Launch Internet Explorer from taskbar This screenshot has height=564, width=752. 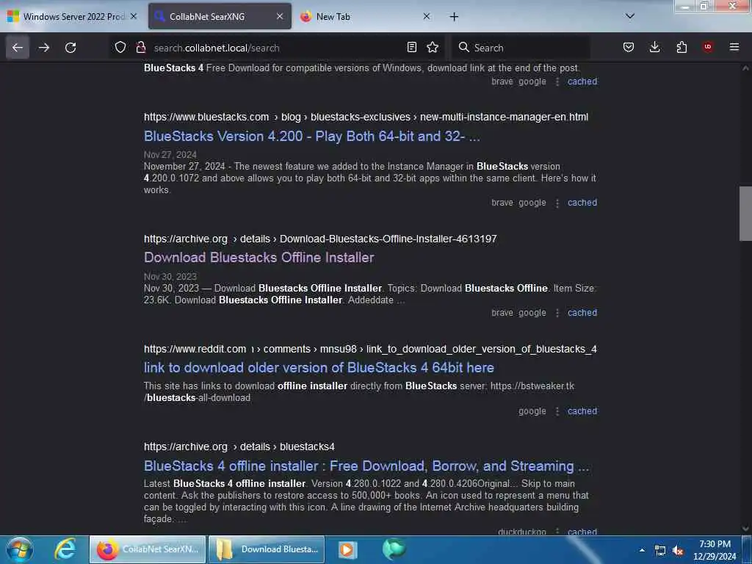click(x=65, y=549)
